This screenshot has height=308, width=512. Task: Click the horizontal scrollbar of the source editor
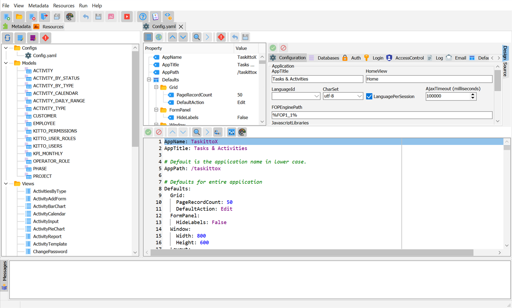pyautogui.click(x=312, y=252)
